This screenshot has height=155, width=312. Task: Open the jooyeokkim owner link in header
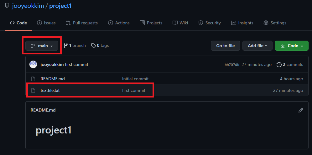[x=28, y=6]
